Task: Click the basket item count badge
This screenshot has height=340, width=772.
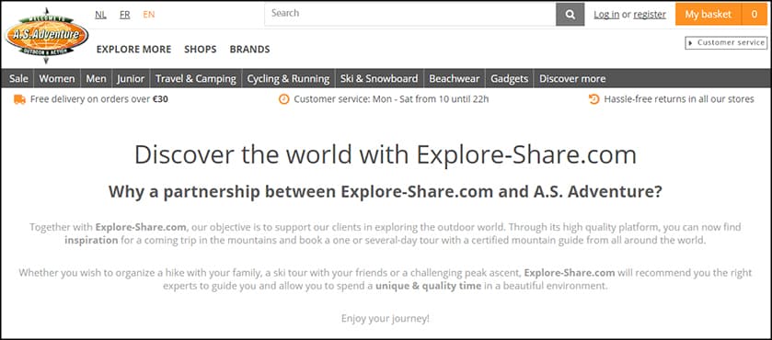Action: pos(754,15)
